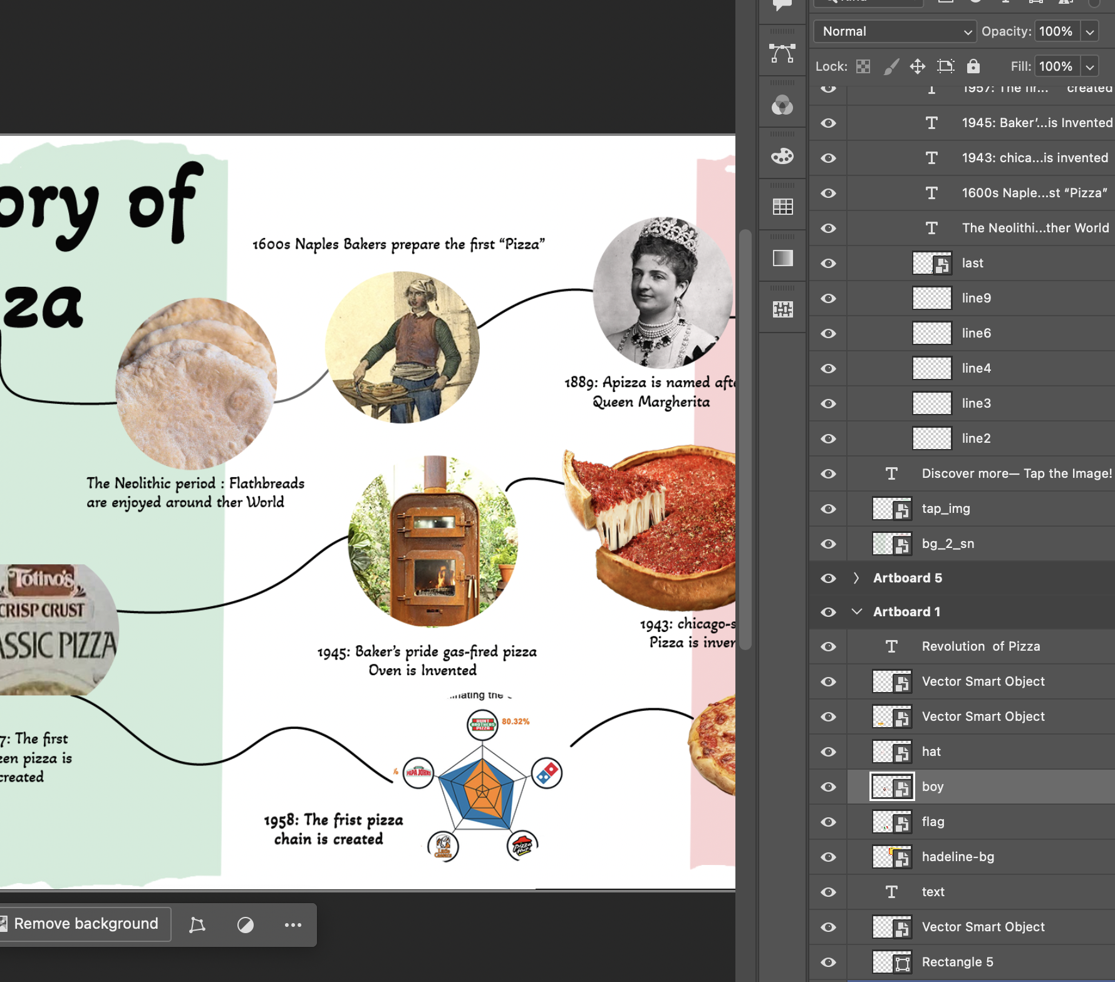Screen dimensions: 1115x982
Task: Hide the boy layer
Action: pos(828,787)
